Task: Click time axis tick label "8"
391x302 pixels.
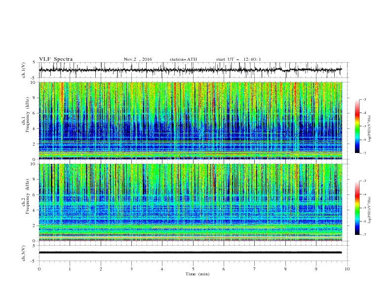Action: (x=285, y=269)
